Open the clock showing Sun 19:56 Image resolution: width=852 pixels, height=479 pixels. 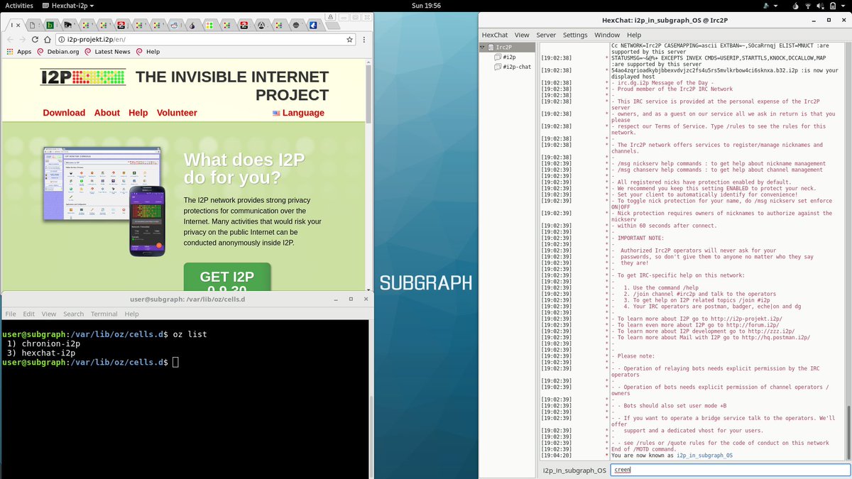coord(426,5)
